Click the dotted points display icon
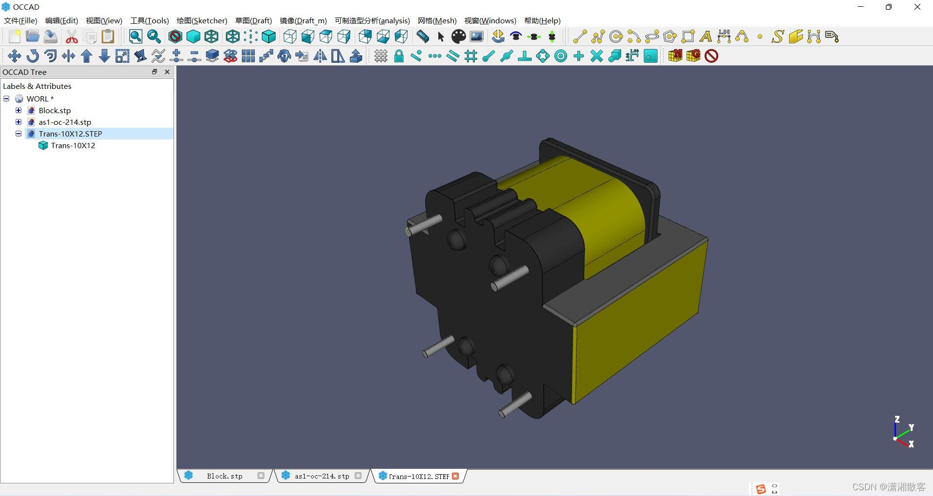The image size is (933, 496). pyautogui.click(x=251, y=36)
